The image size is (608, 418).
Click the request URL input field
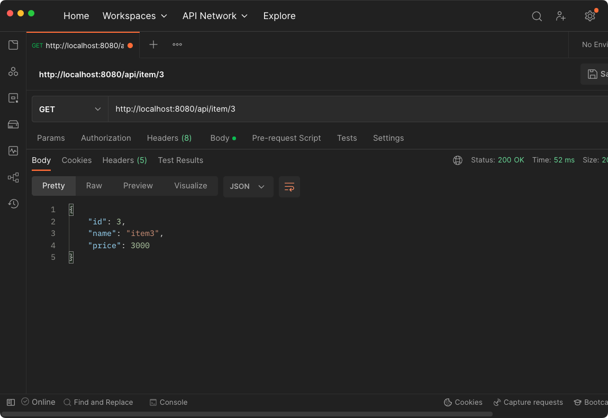click(358, 109)
